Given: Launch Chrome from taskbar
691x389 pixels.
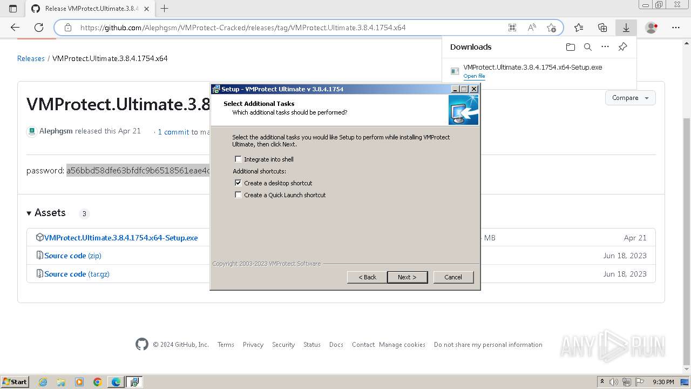Looking at the screenshot, I should [98, 382].
